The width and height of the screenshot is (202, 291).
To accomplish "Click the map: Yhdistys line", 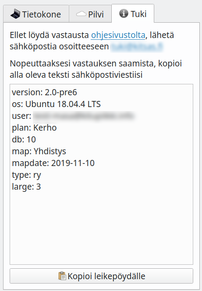I will coord(39,151).
